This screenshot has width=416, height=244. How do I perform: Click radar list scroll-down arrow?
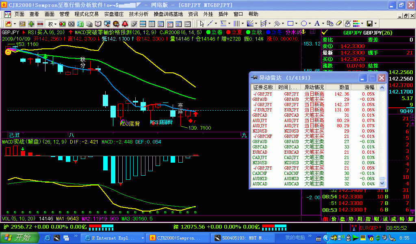coord(382,183)
